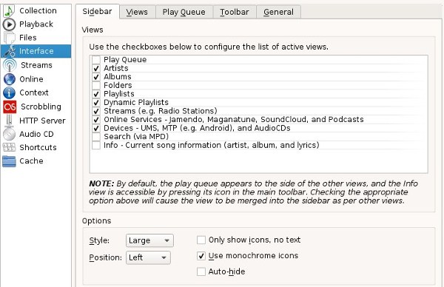Open the Toolbar tab
Viewport: 444px width, 287px height.
(234, 12)
